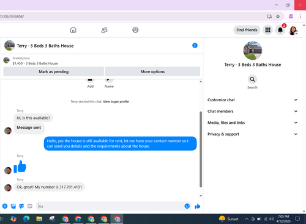306x224 pixels.
Task: Click the Mark as pending button
Action: (x=54, y=71)
